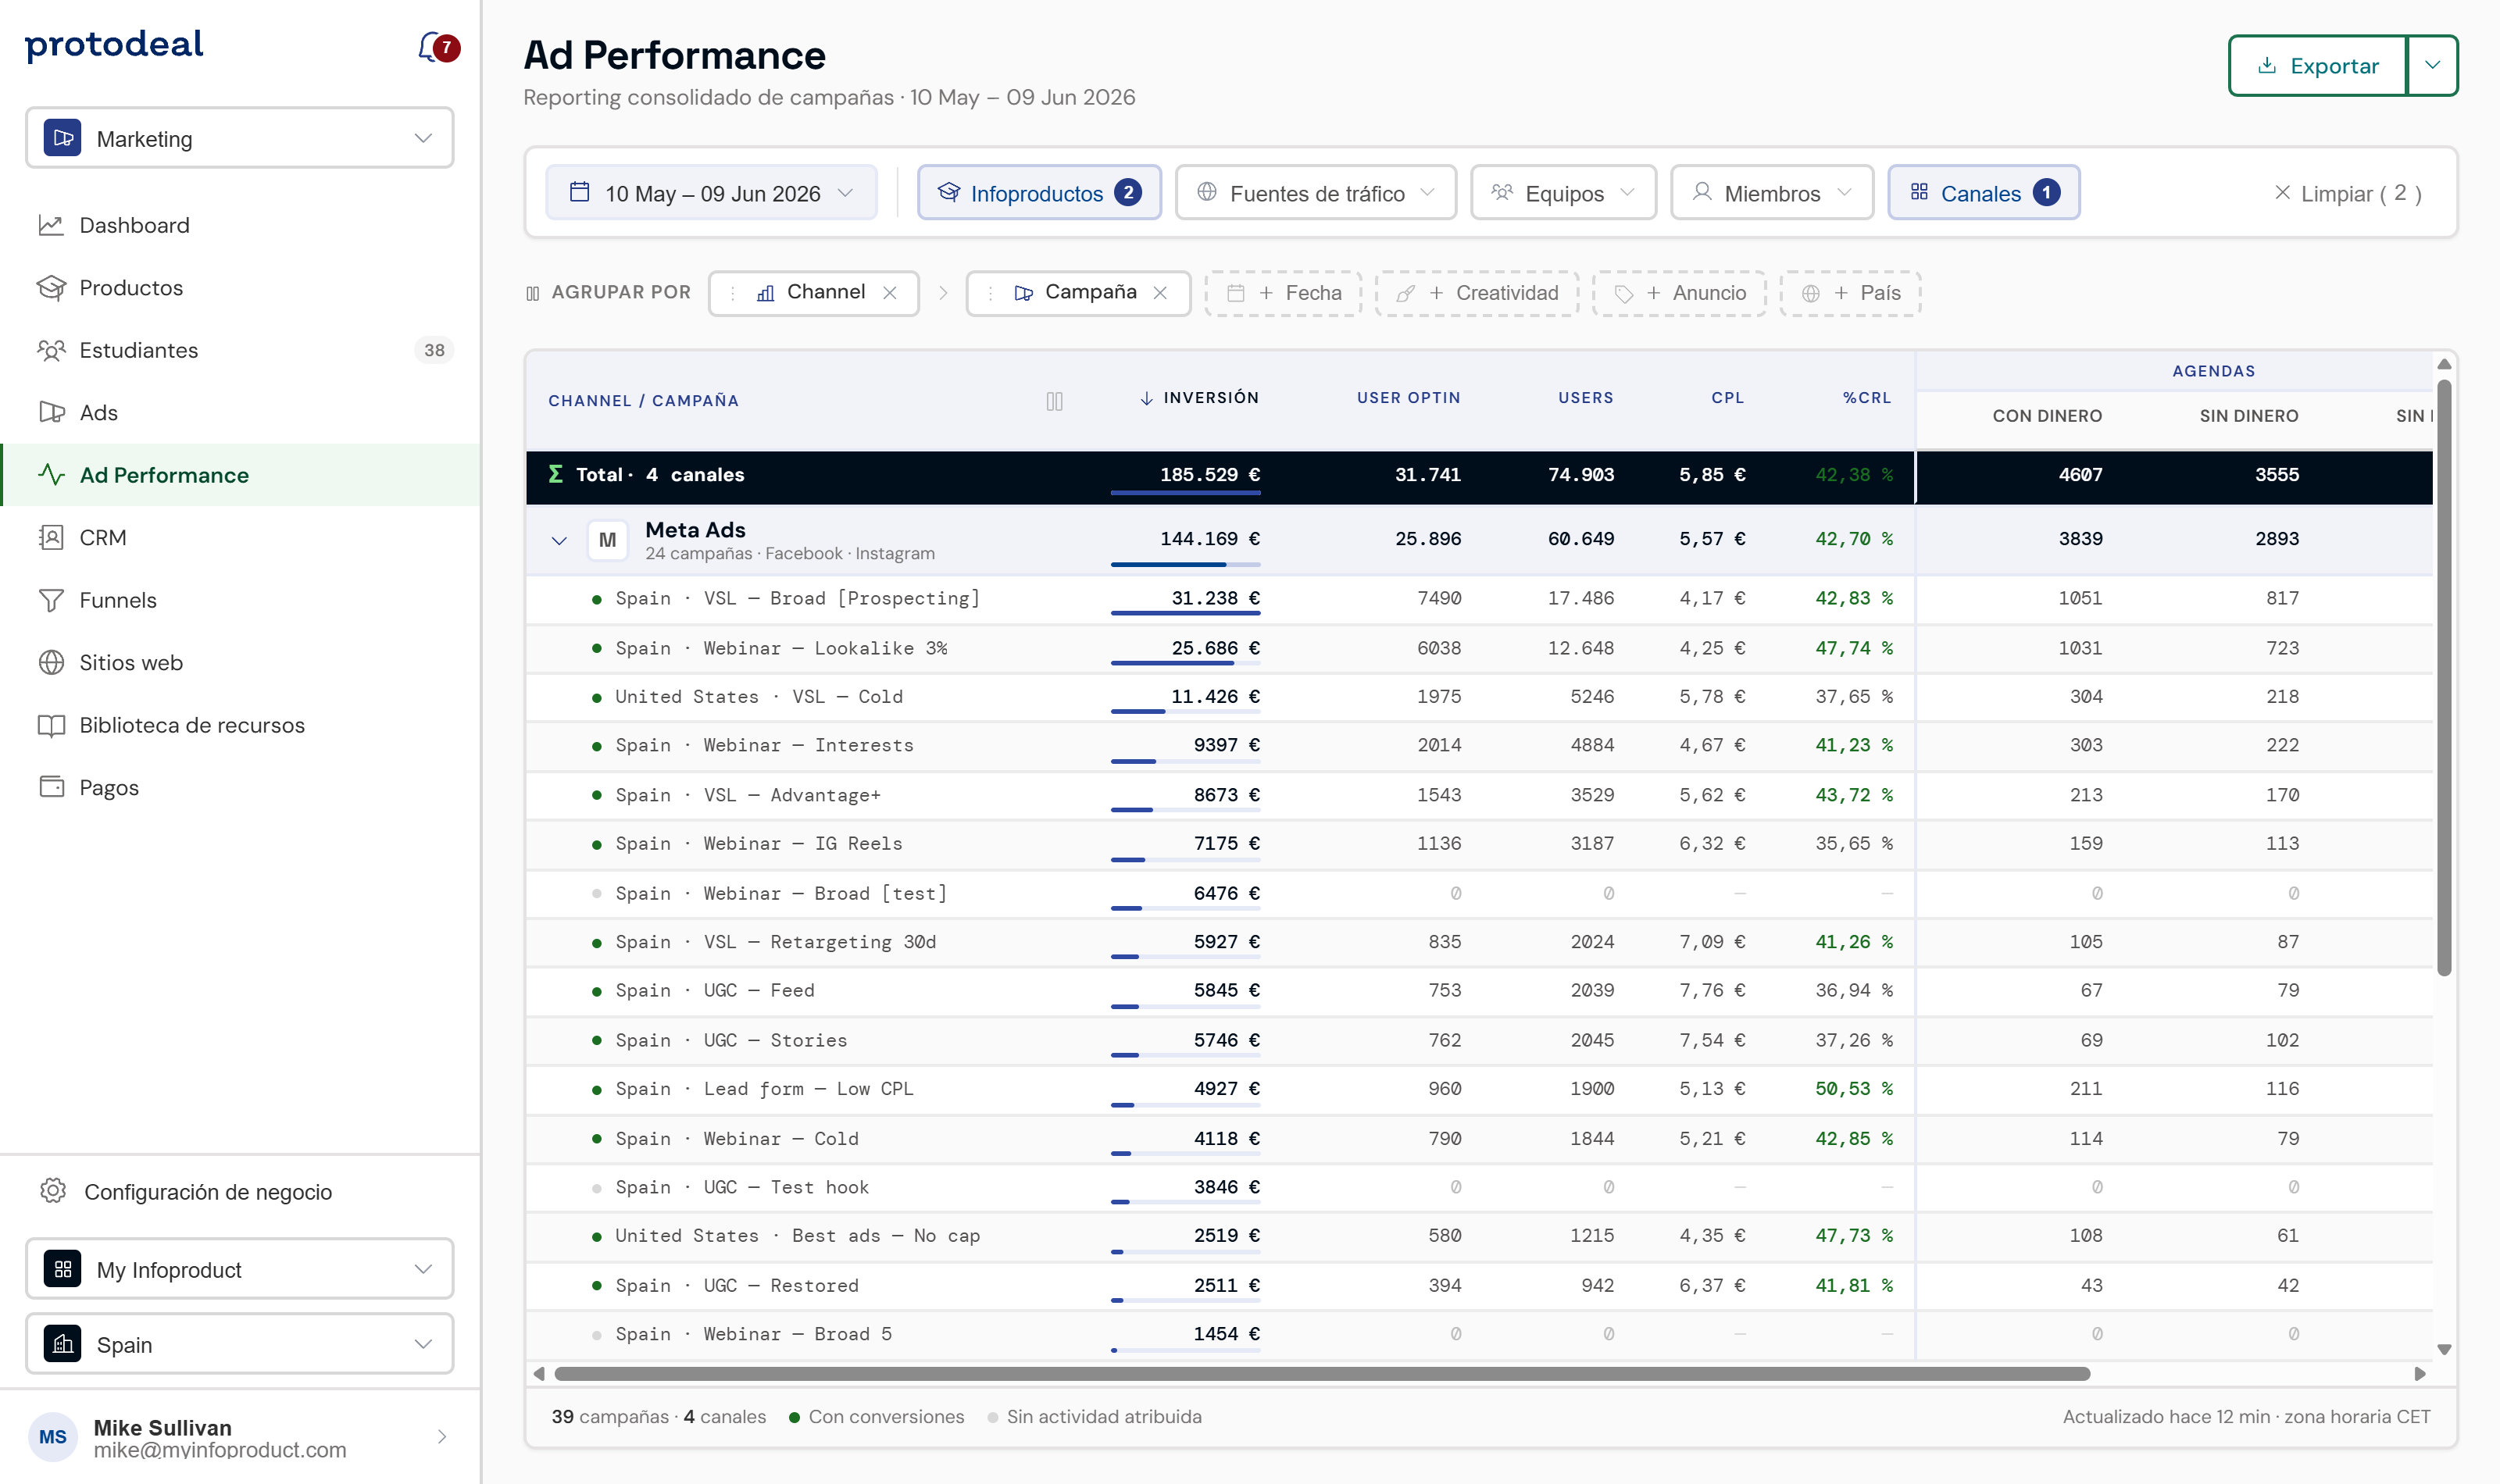The image size is (2500, 1484).
Task: Remove the Channel grouping chip
Action: (890, 293)
